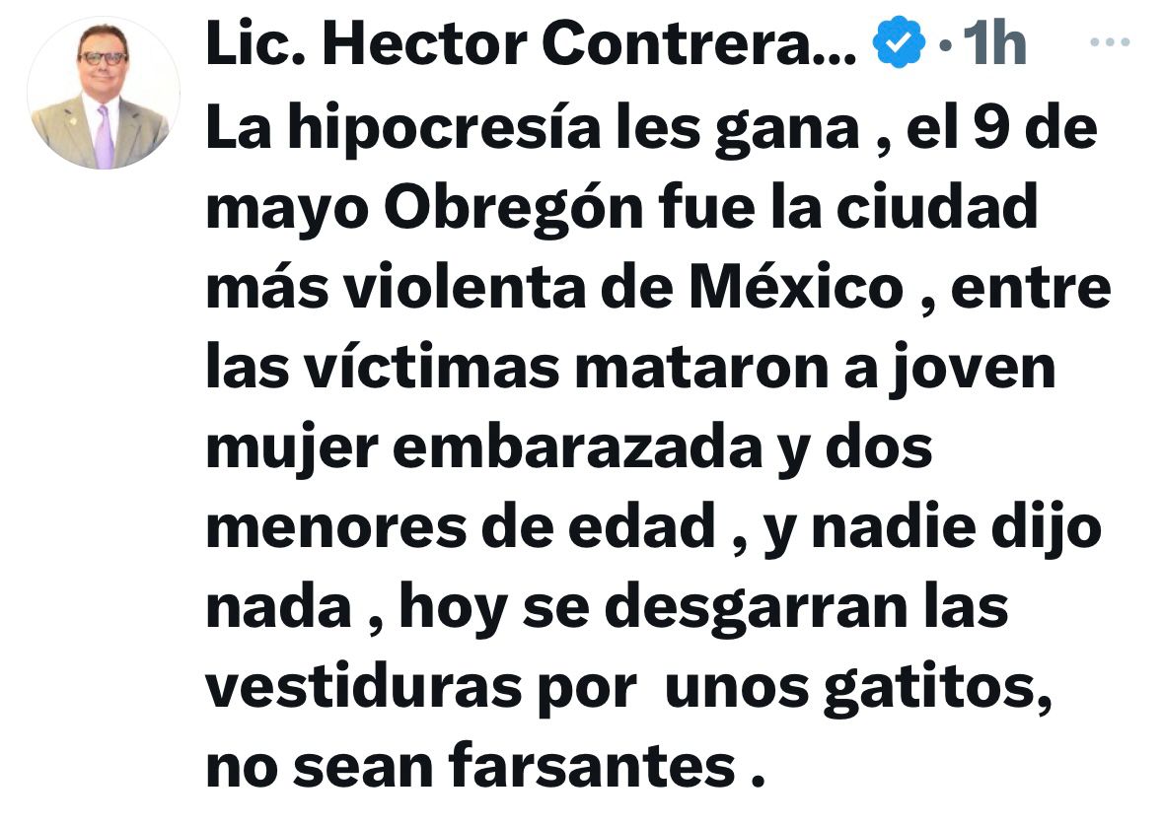1163x825 pixels.
Task: Click the word 'México' in the tweet text
Action: point(797,288)
